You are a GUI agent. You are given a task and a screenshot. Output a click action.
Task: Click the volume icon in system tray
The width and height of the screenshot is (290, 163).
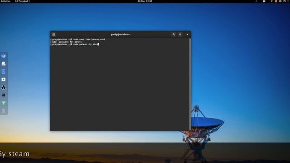point(280,1)
